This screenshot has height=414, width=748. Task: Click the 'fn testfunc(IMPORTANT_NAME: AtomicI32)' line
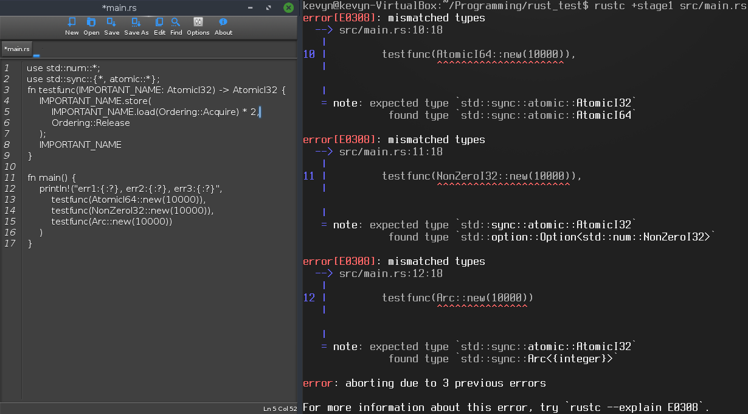pos(156,90)
